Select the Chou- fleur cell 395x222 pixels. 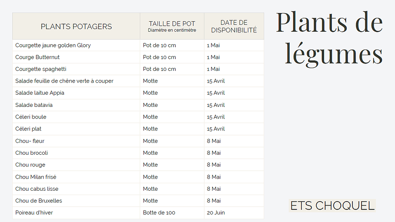coord(30,141)
